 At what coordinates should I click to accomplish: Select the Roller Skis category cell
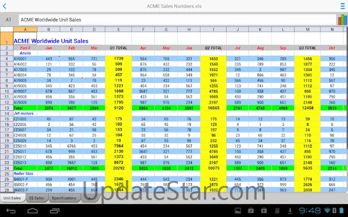[x=25, y=173]
